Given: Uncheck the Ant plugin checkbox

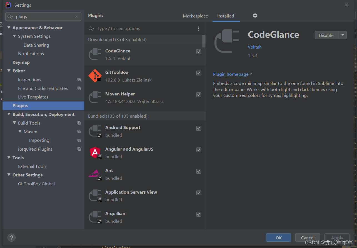Looking at the screenshot, I should (x=199, y=171).
